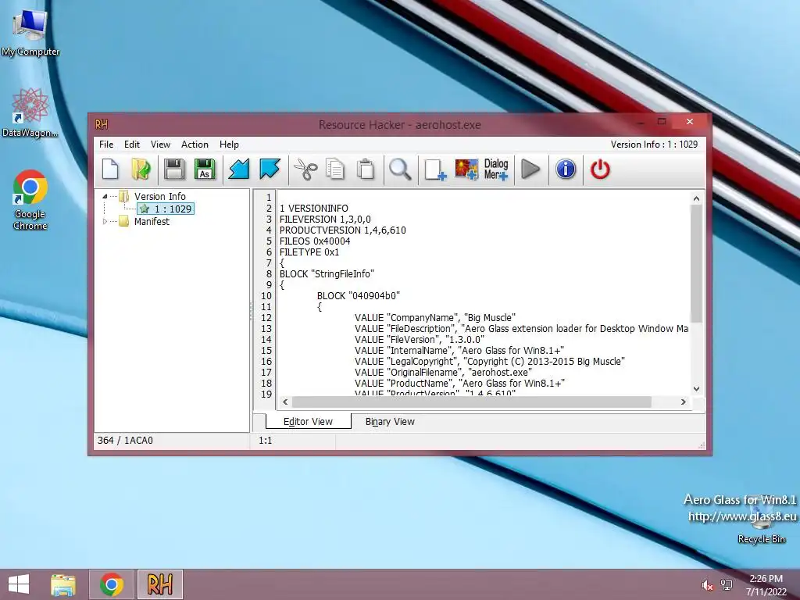Screen dimensions: 800x600
Task: Open info with the blue i icon
Action: coord(566,170)
